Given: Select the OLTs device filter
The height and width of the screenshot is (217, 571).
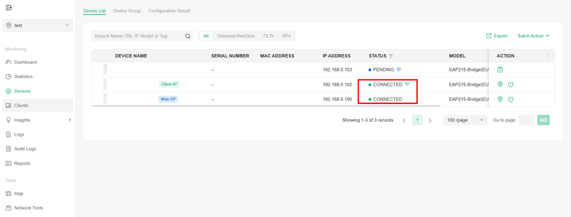Looking at the screenshot, I should 269,36.
